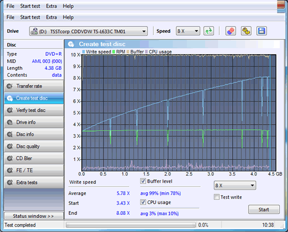The width and height of the screenshot is (288, 232).
Task: Click the Disc quality sidebar icon
Action: [9, 146]
